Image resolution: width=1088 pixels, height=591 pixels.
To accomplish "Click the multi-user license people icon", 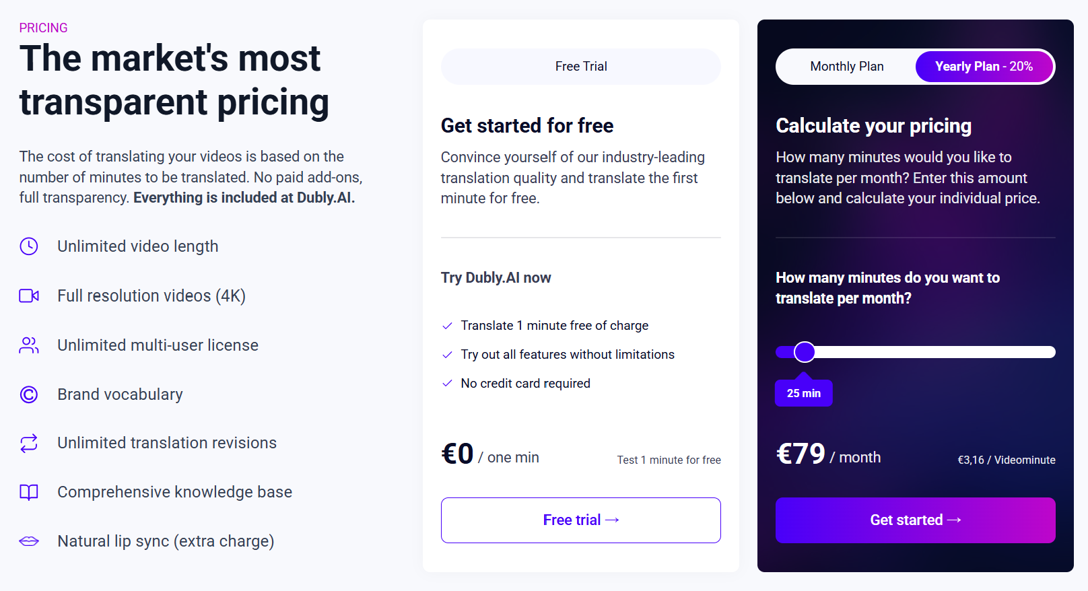I will [x=29, y=345].
